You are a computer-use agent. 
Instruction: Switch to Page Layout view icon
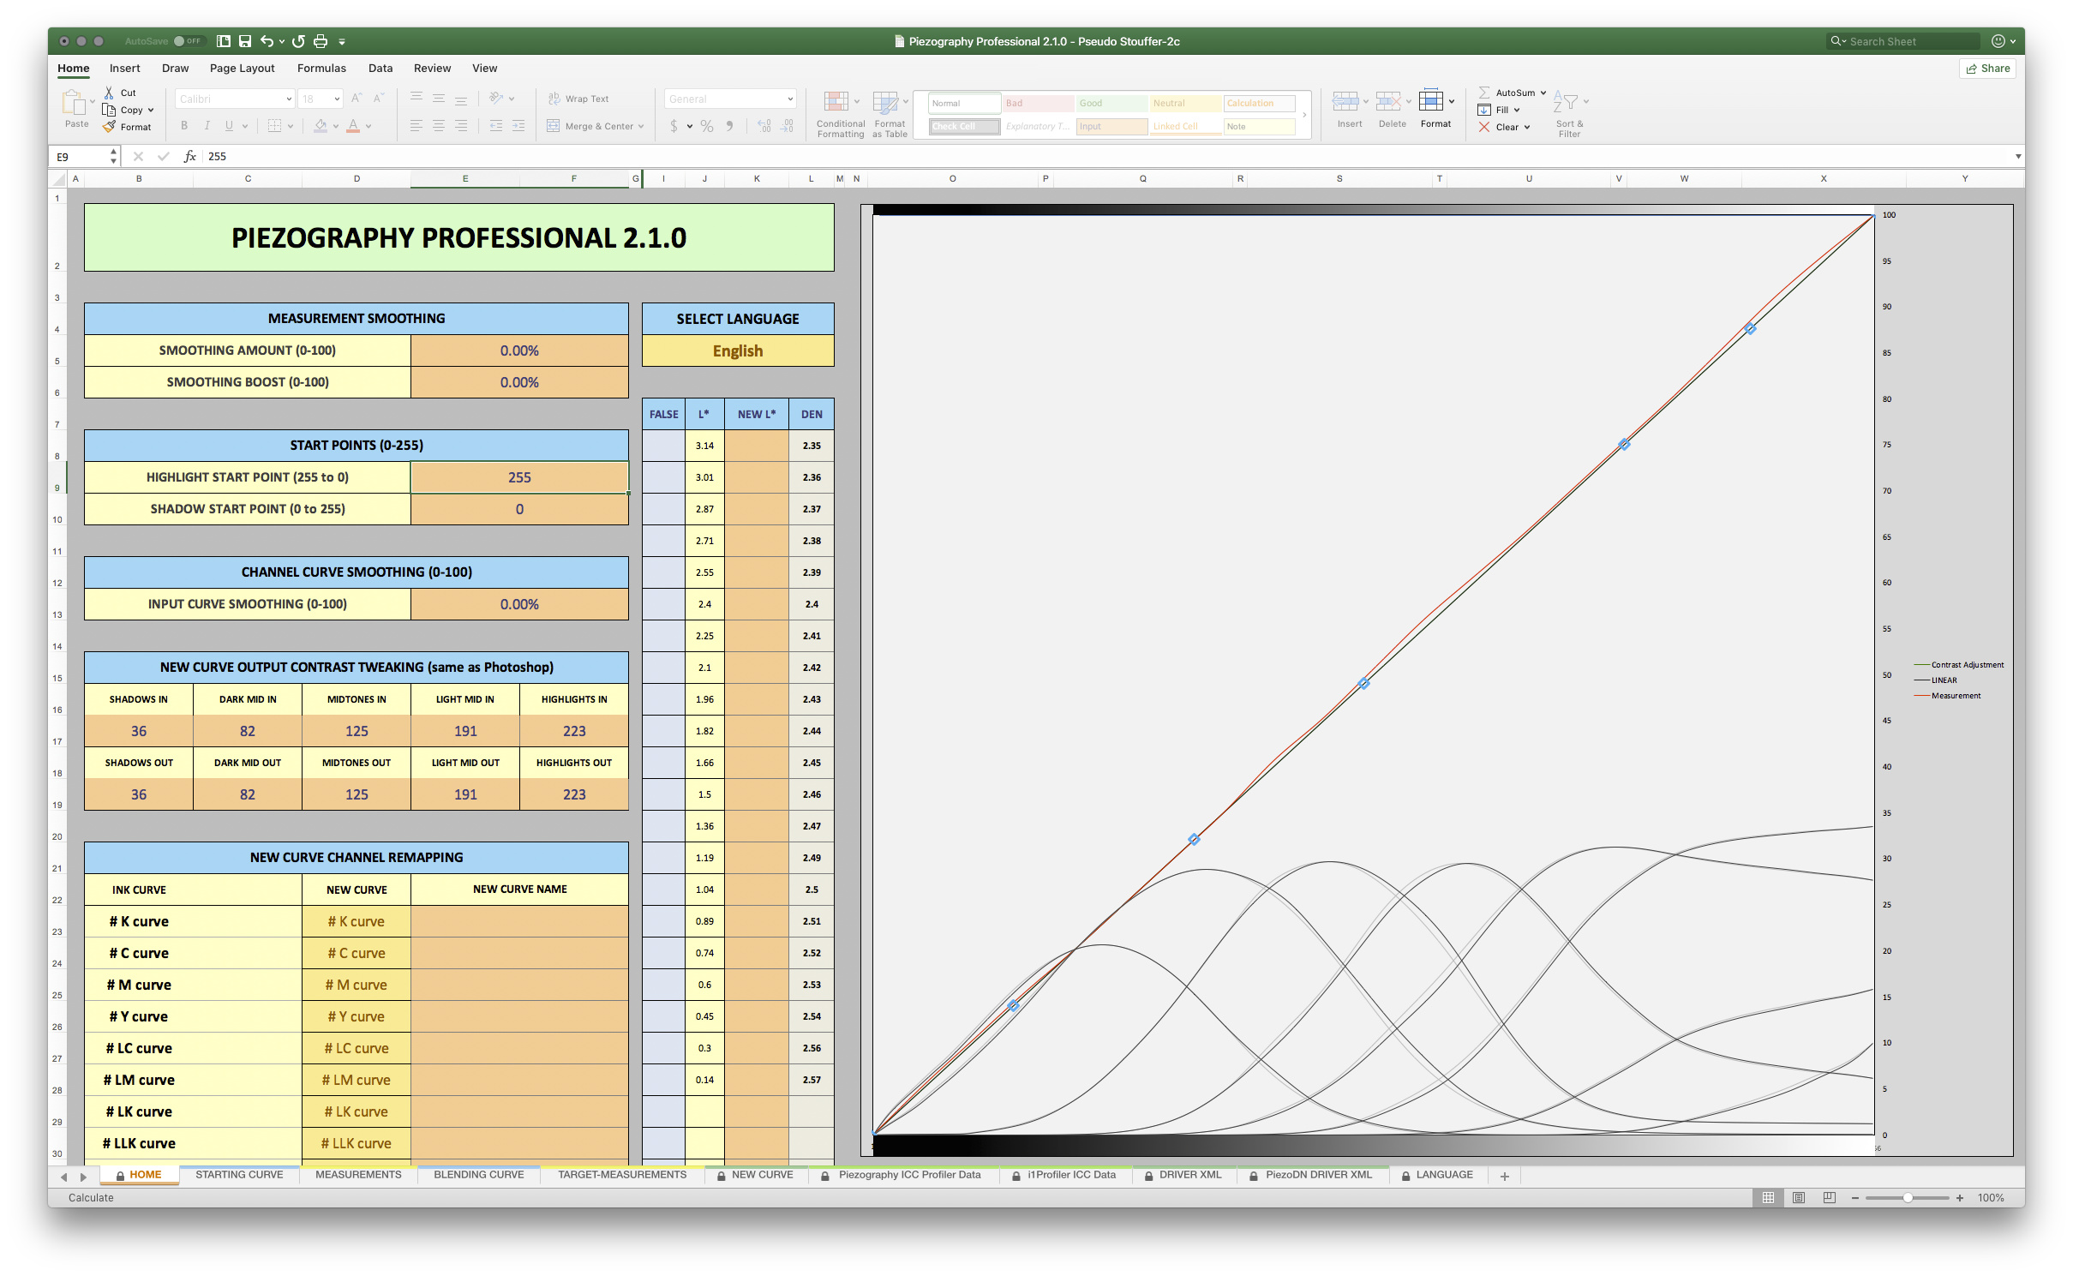tap(1799, 1197)
